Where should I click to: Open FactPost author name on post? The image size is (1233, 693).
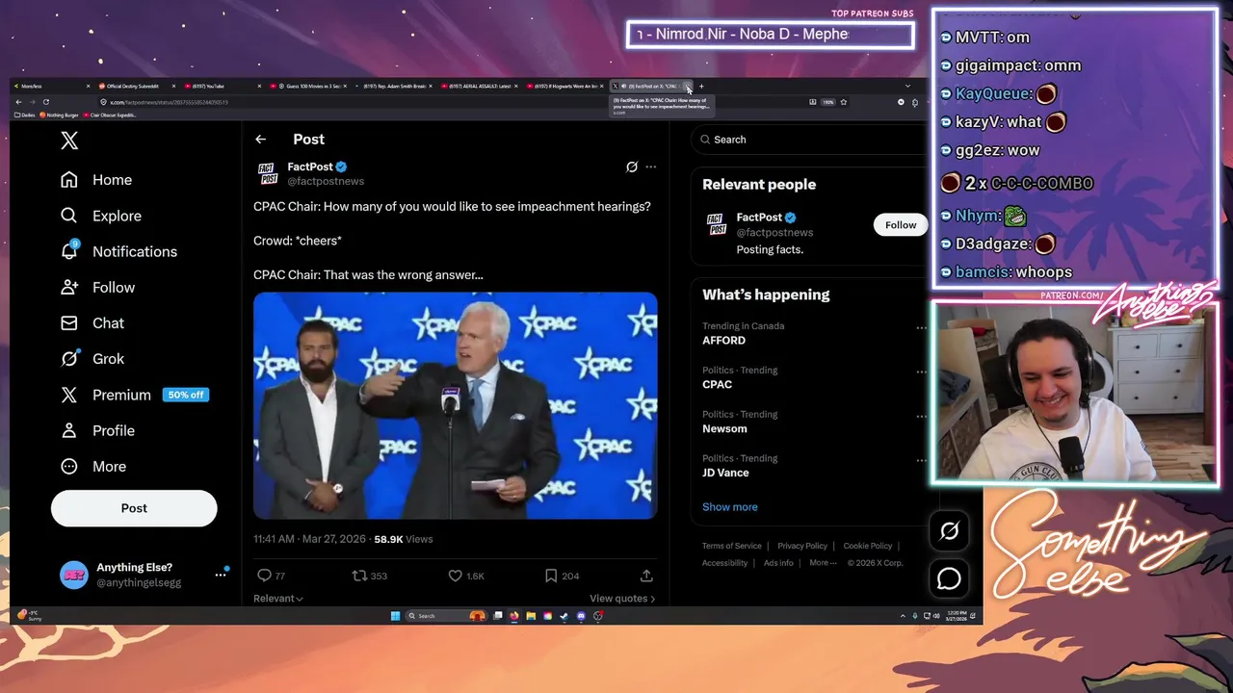click(x=310, y=167)
